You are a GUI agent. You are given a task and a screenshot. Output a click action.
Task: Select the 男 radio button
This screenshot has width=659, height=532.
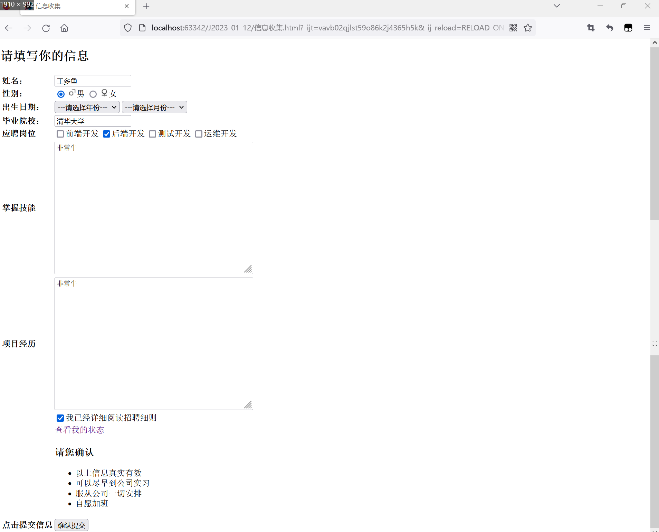61,94
